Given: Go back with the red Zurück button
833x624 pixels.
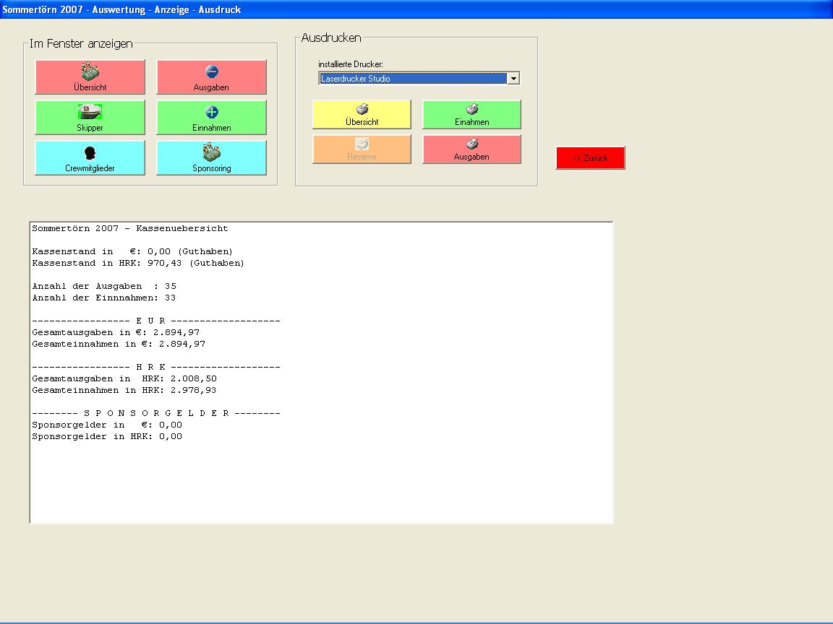Looking at the screenshot, I should coord(590,158).
